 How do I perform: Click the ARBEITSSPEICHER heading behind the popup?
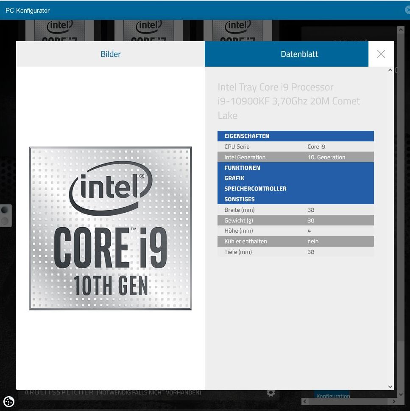coord(59,392)
